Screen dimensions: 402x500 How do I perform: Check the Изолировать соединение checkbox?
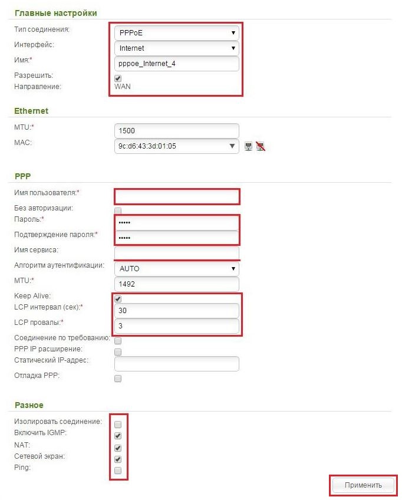click(x=118, y=425)
